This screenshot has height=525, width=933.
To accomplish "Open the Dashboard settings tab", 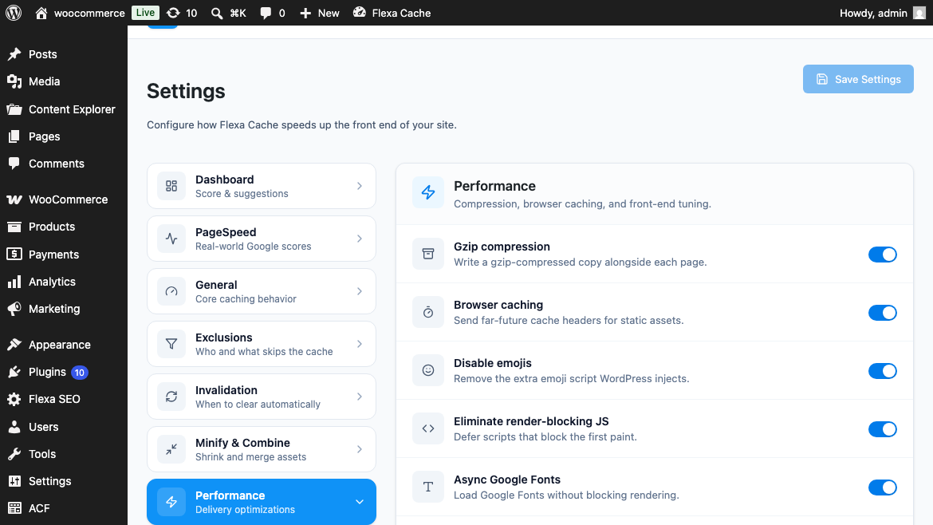I will pos(262,187).
